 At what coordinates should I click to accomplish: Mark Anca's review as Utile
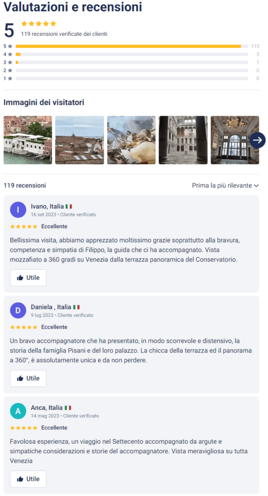click(28, 479)
